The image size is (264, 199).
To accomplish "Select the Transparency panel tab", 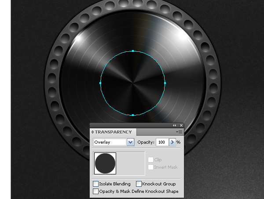I will click(114, 132).
